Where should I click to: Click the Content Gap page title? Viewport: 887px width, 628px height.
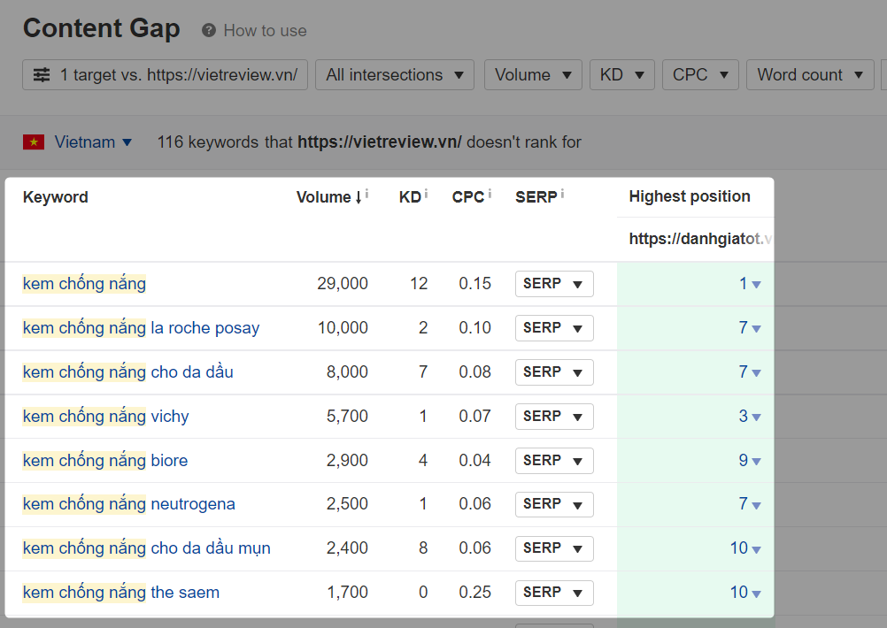[x=101, y=28]
